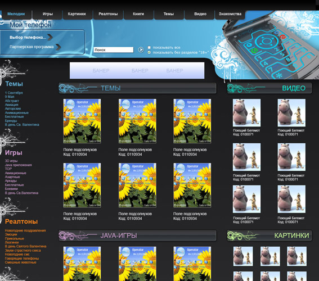The image size is (319, 281).
Task: Open first Поющий Бегемот video thumbnail
Action: pyautogui.click(x=246, y=113)
